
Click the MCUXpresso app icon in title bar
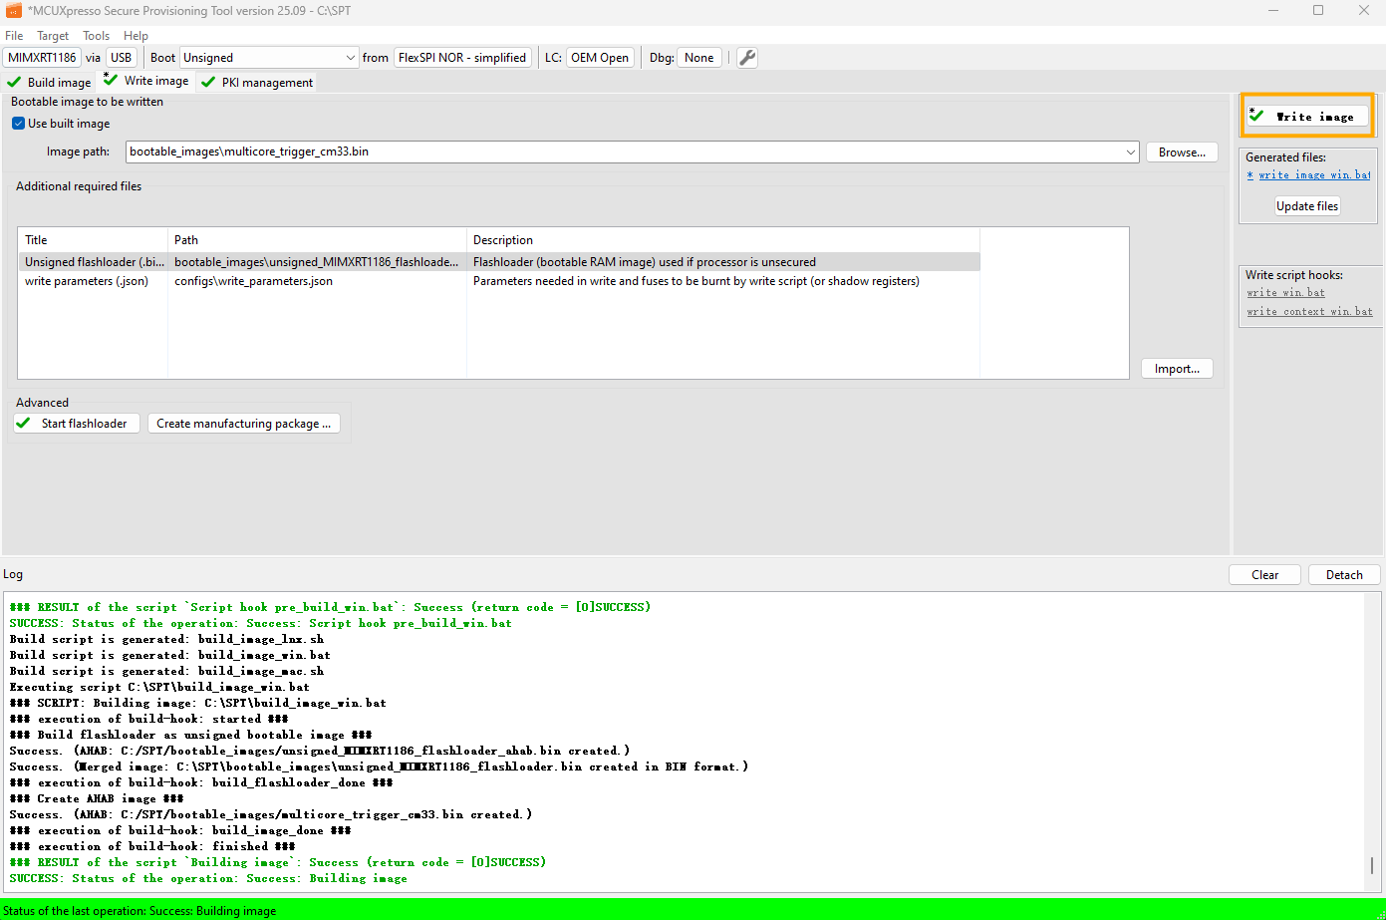(x=14, y=11)
